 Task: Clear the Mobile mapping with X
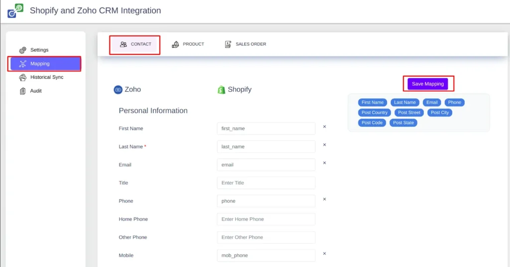pos(324,254)
